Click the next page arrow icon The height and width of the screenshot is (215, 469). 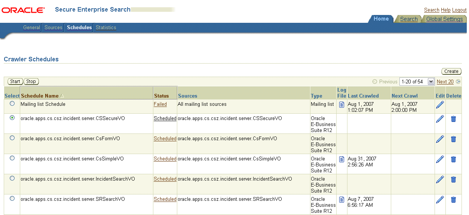[458, 82]
